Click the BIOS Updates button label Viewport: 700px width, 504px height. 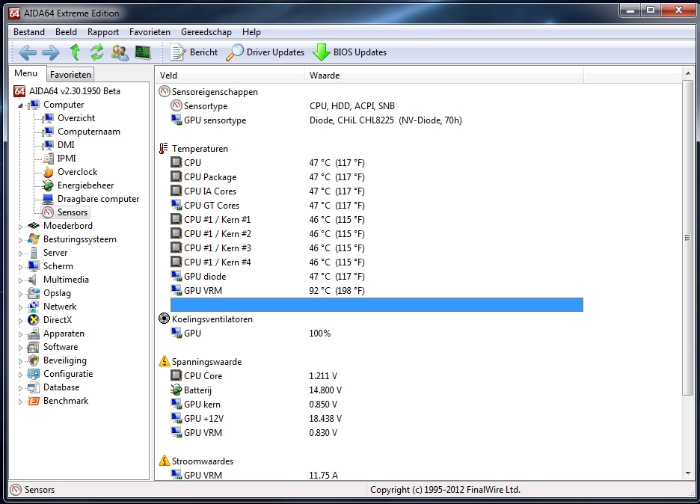pos(360,52)
